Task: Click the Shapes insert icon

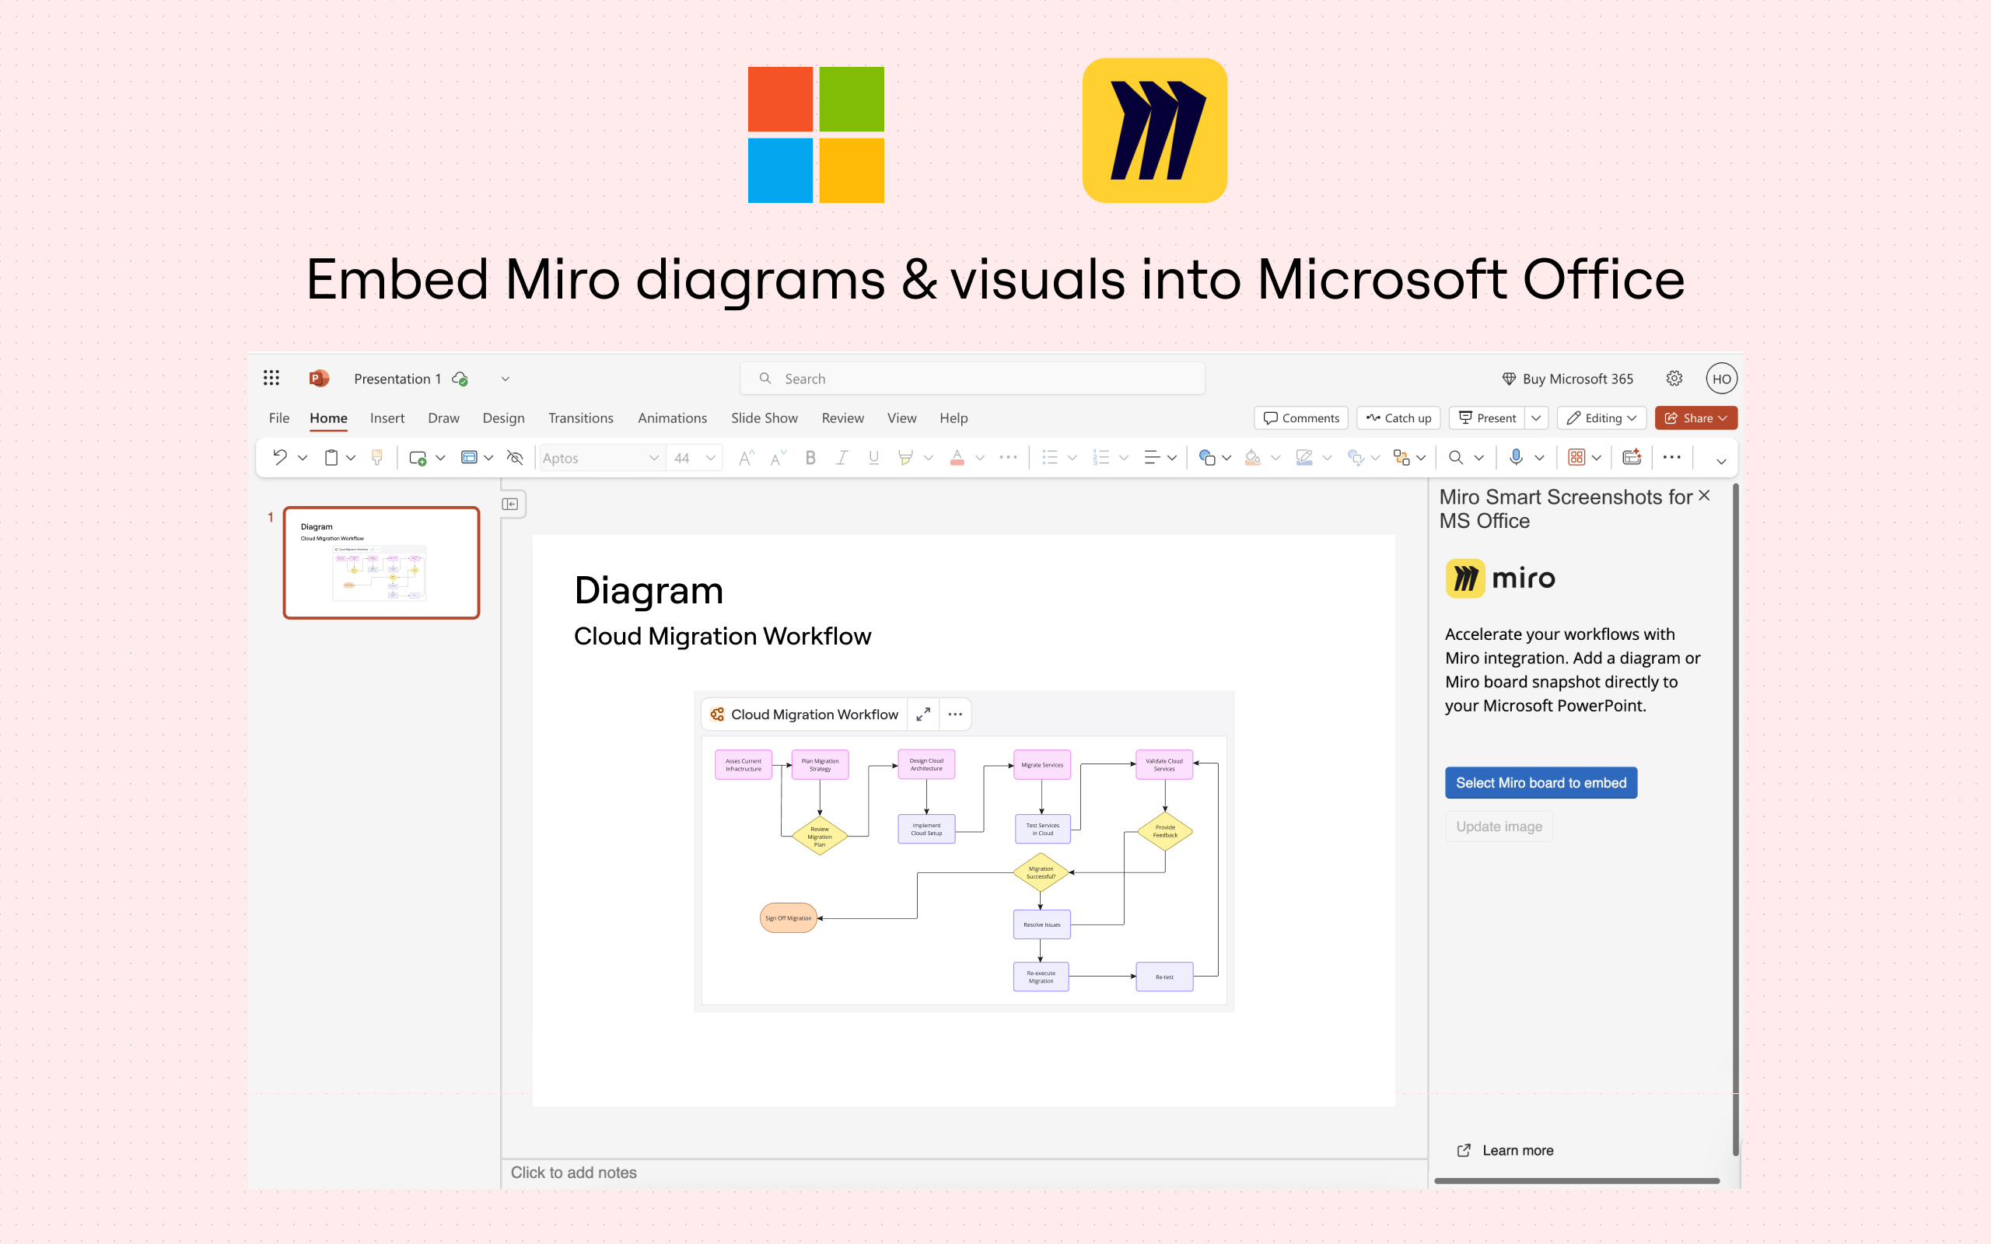Action: click(x=1207, y=457)
